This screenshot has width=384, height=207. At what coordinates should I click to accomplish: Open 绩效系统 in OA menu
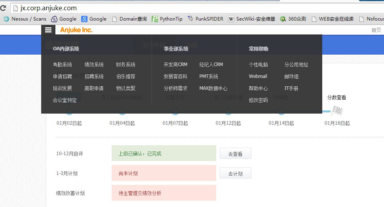click(94, 65)
